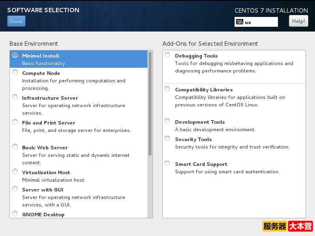The height and width of the screenshot is (236, 315).
Task: Click the 'Server with GUI' title
Action: tap(43, 190)
